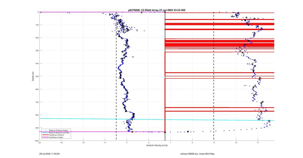Click footer text 'volmax=55659.2cc, mass=56.613kg'

[x=197, y=153]
